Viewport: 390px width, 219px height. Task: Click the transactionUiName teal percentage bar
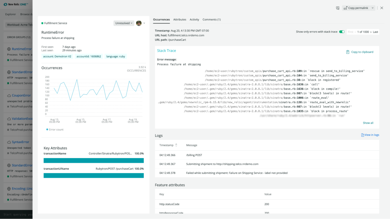[x=94, y=176]
